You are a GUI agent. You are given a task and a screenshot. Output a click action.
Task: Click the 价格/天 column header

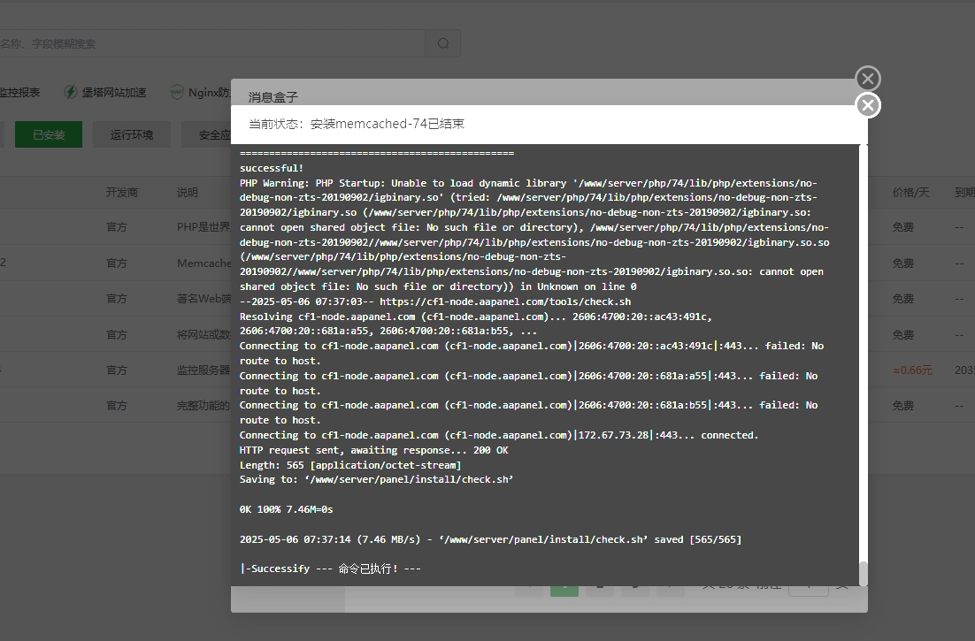911,193
